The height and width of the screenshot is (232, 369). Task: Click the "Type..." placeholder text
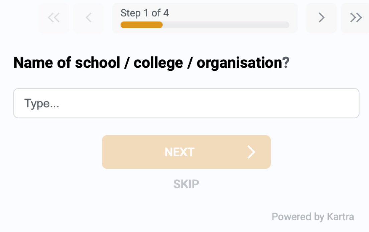tap(42, 103)
